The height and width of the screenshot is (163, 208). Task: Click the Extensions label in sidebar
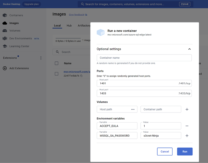pos(10,58)
